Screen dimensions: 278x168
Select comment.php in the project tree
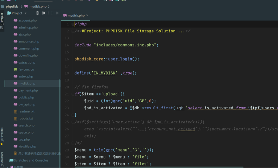[x=29, y=49]
